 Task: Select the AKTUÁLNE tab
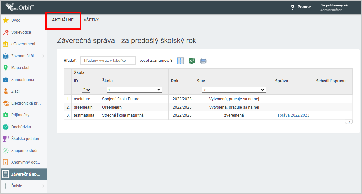coord(63,20)
